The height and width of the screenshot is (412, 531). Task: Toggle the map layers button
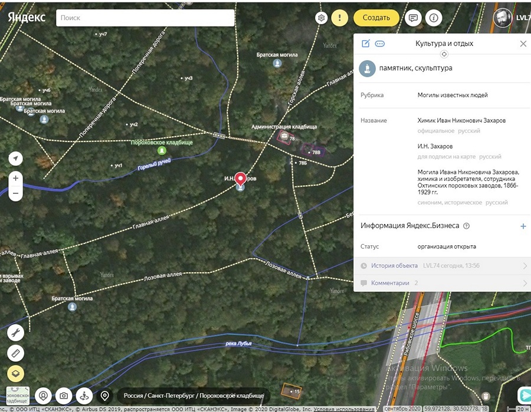point(15,374)
